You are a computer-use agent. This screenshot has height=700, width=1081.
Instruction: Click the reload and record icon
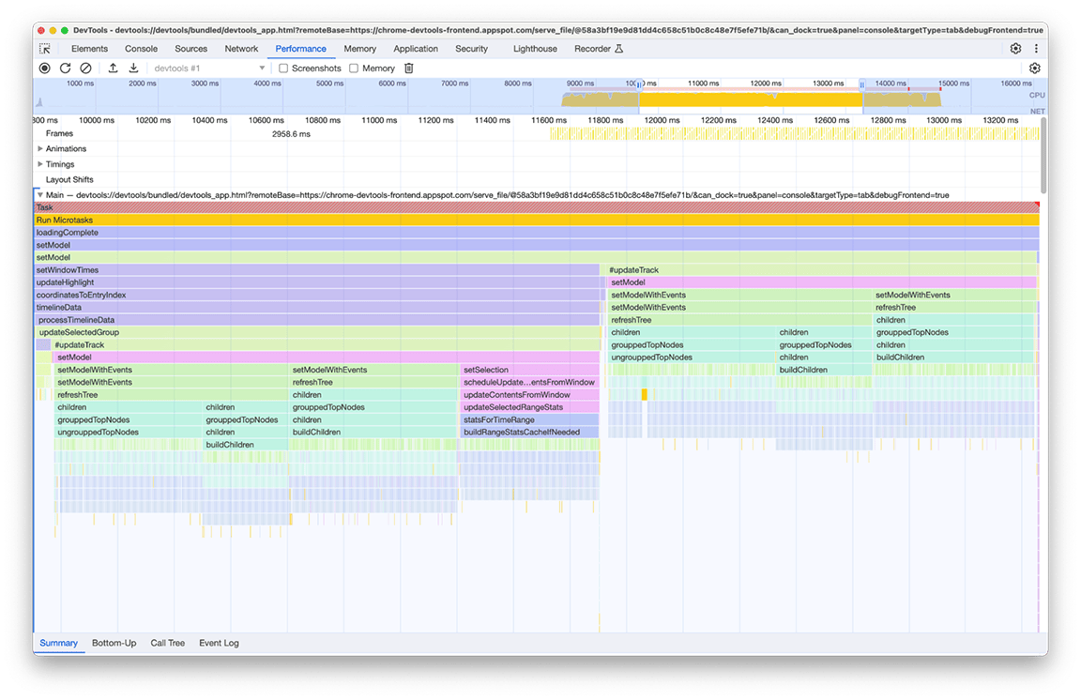[x=65, y=68]
